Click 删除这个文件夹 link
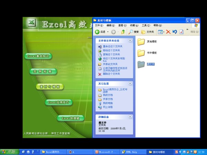 click(111, 74)
